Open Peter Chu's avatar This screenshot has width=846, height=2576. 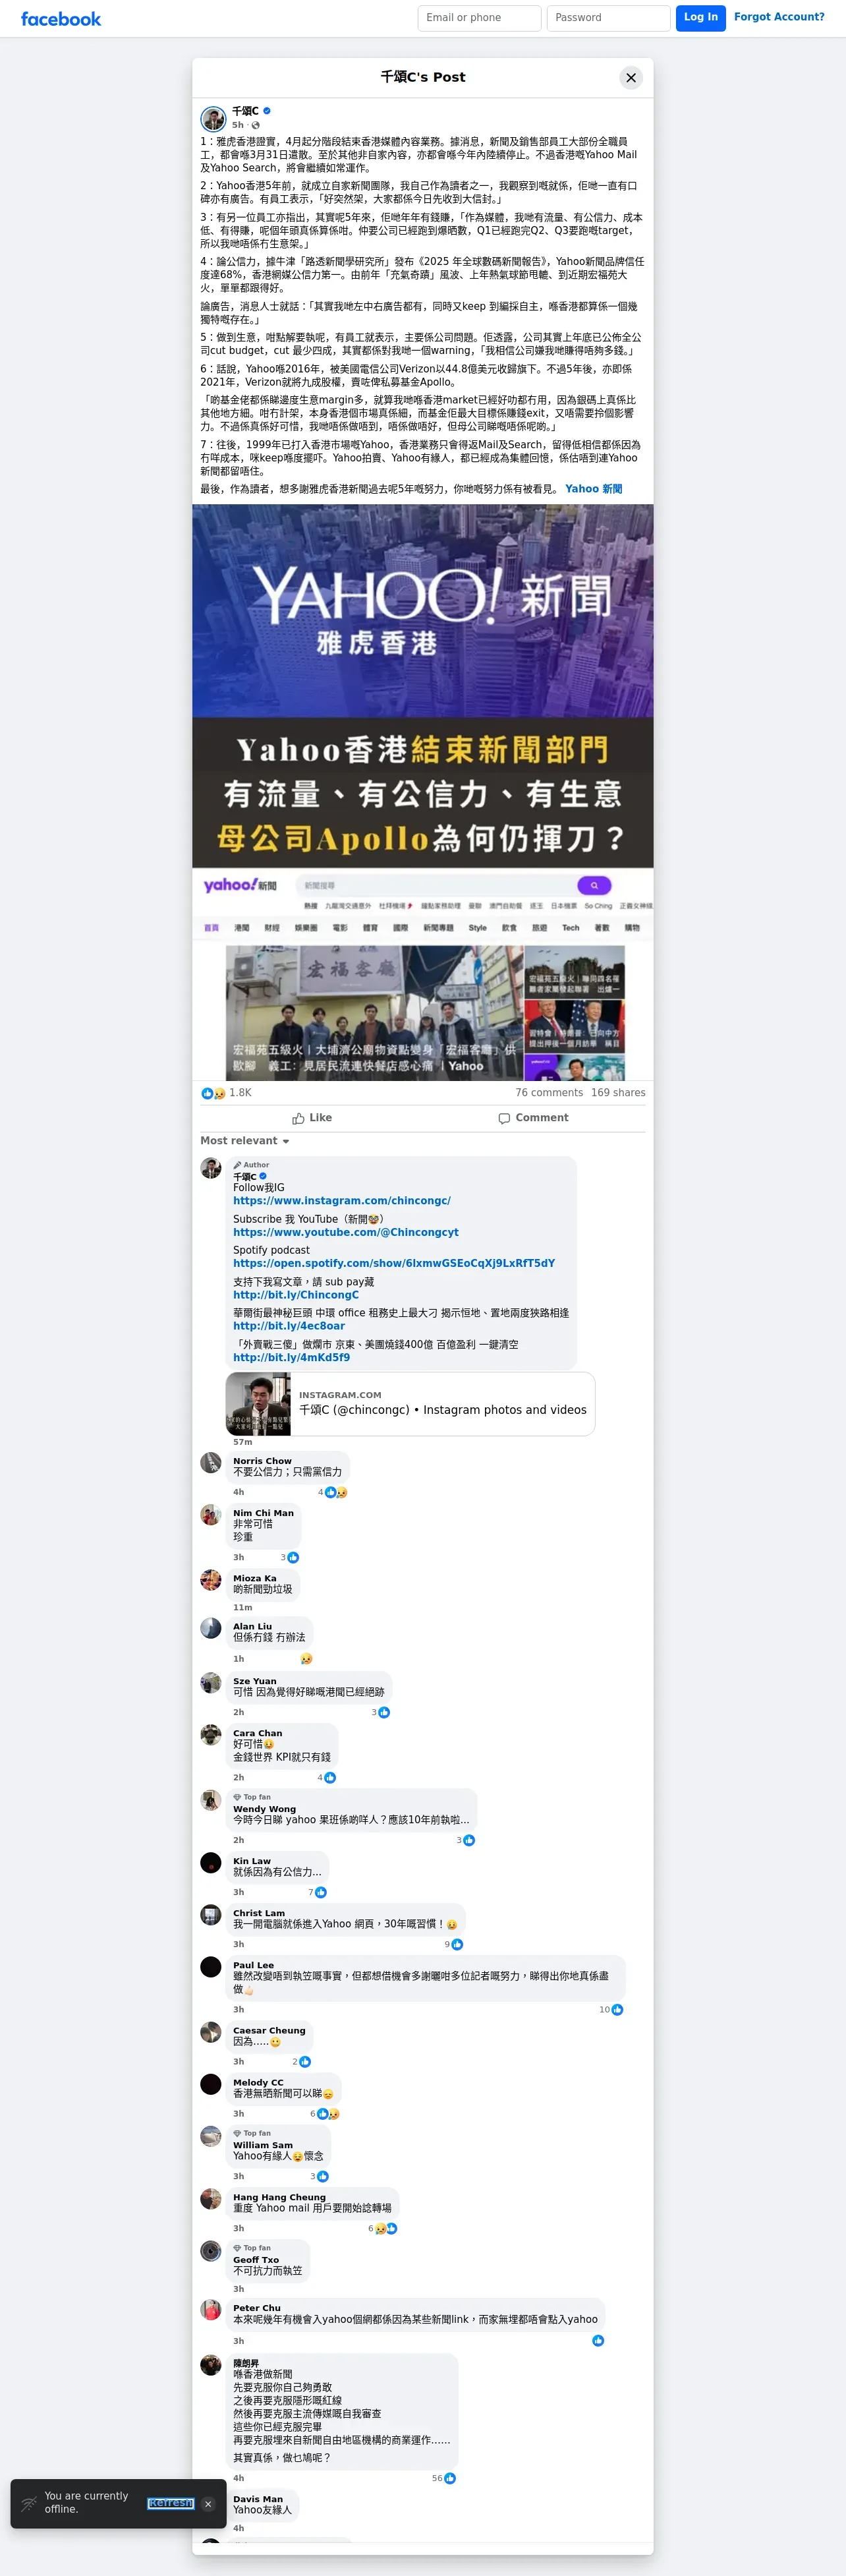coord(211,2310)
